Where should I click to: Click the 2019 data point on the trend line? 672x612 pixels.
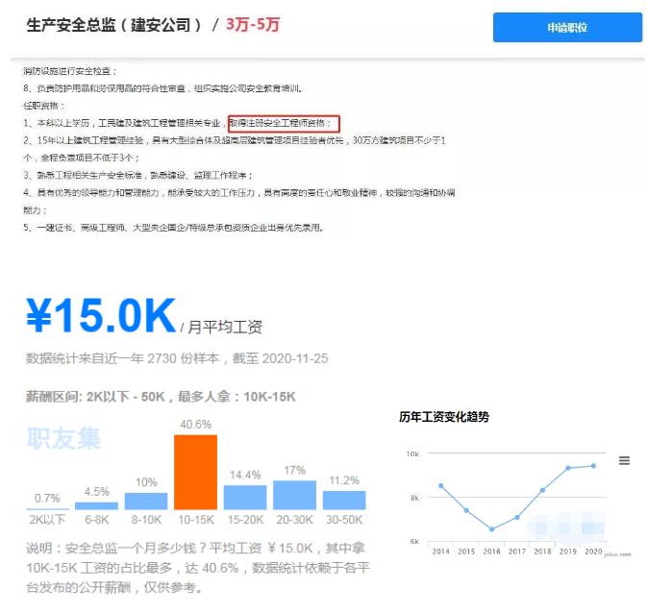point(568,468)
